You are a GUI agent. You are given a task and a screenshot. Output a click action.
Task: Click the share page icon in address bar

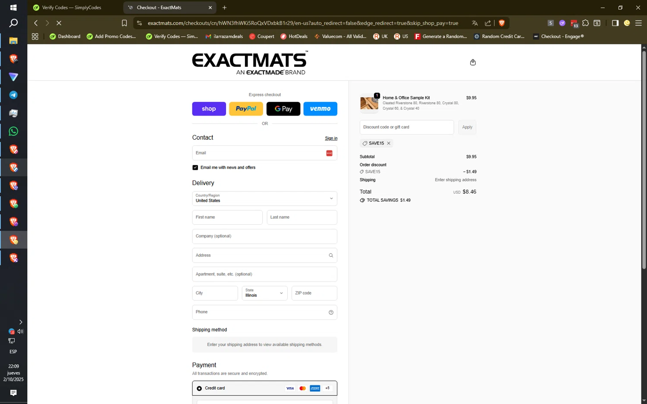coord(488,23)
